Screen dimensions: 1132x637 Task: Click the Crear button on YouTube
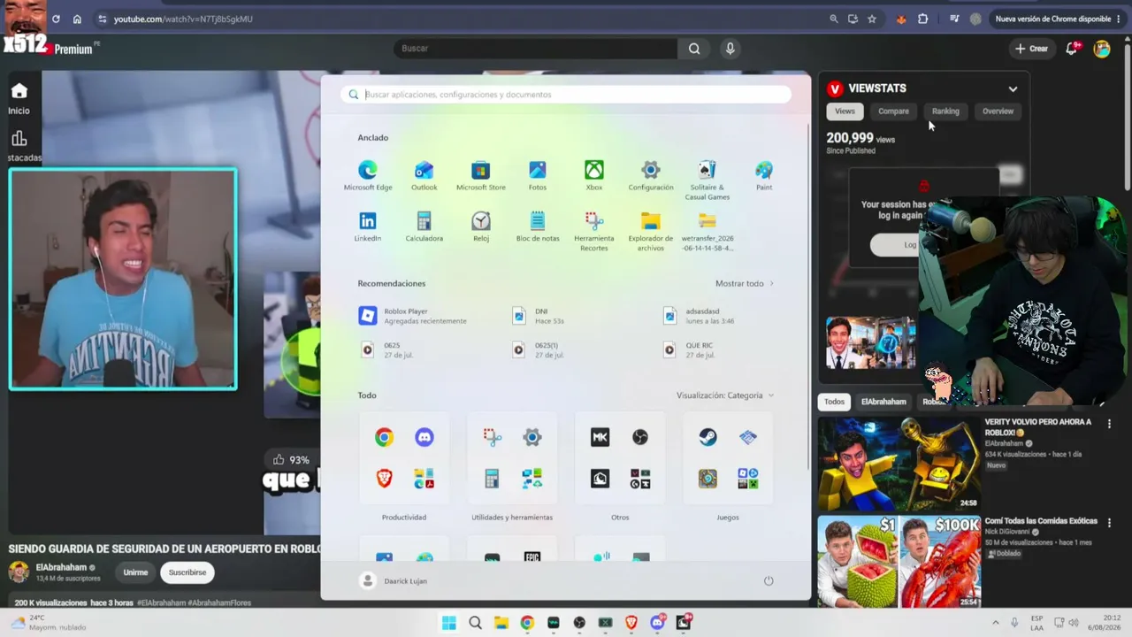pos(1032,49)
